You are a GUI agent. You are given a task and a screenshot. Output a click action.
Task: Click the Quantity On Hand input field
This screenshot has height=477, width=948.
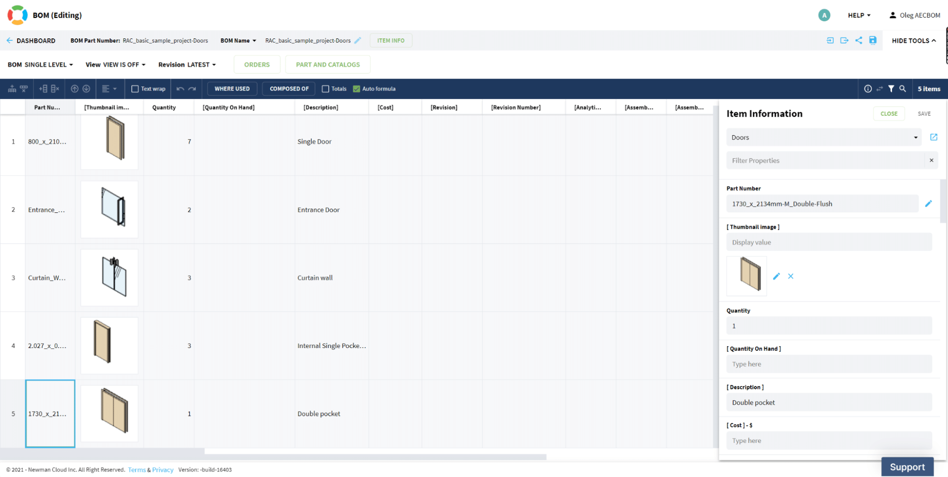[829, 364]
